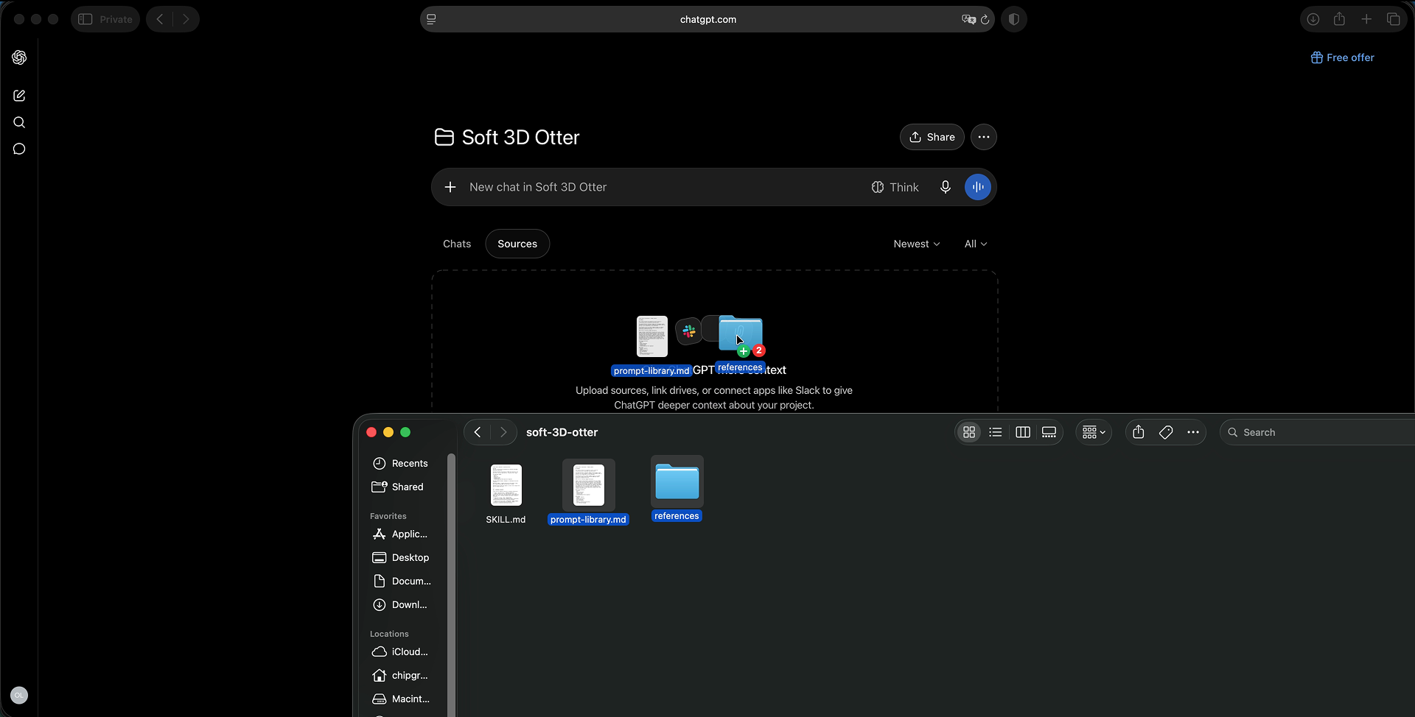The image size is (1415, 717).
Task: Switch to the Chats tab
Action: point(457,244)
